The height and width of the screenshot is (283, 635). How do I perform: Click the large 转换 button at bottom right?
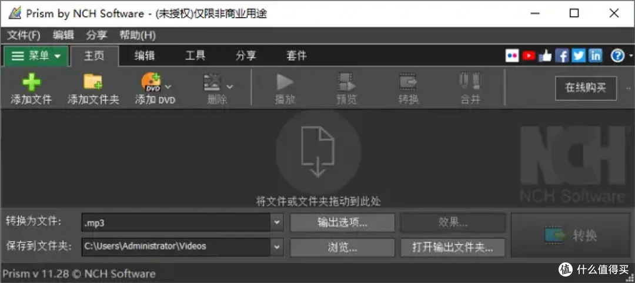point(571,235)
